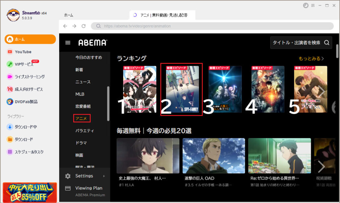
Task: Select 新着 in the ABEMA menu
Action: click(x=79, y=70)
